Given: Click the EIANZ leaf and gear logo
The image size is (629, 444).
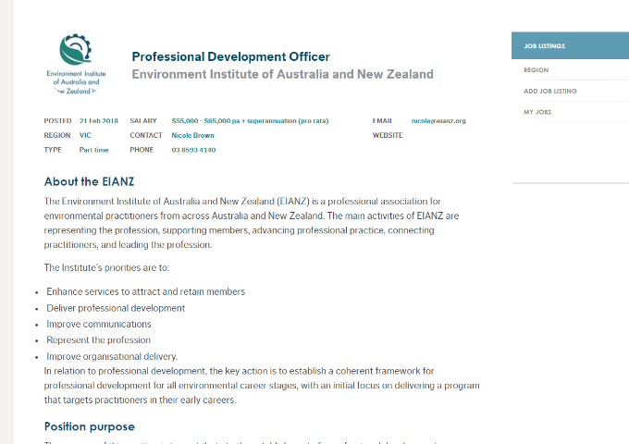Looking at the screenshot, I should click(75, 50).
